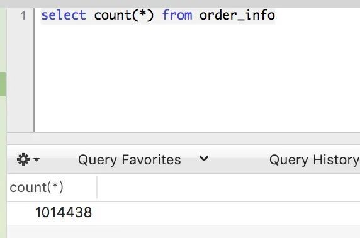Click the empty gutter below line number 1
Image resolution: width=360 pixels, height=238 pixels.
point(21,77)
